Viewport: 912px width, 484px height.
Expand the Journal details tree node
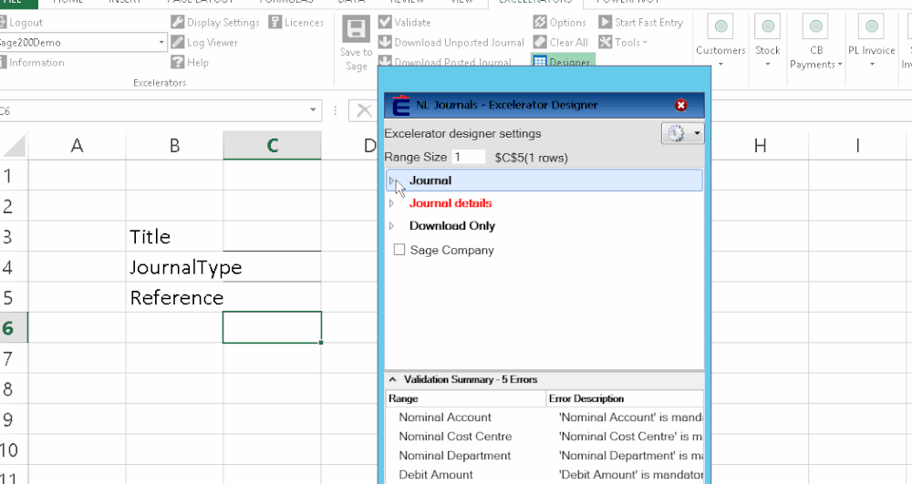pos(391,203)
